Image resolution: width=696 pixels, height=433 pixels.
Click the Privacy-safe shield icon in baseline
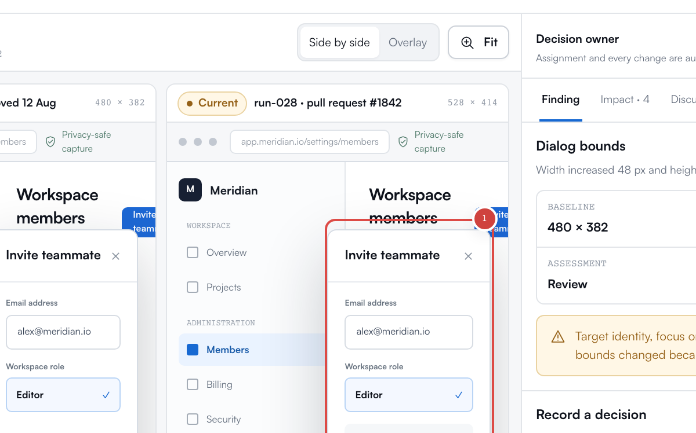point(50,142)
